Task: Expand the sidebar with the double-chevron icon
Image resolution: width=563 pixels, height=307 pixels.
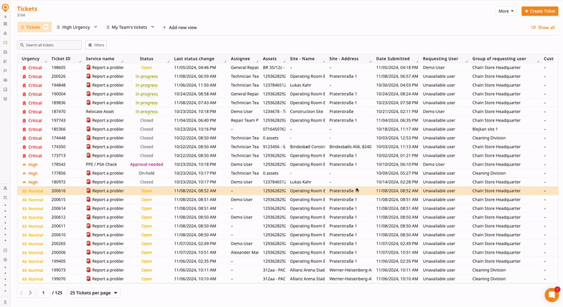Action: 5,16
